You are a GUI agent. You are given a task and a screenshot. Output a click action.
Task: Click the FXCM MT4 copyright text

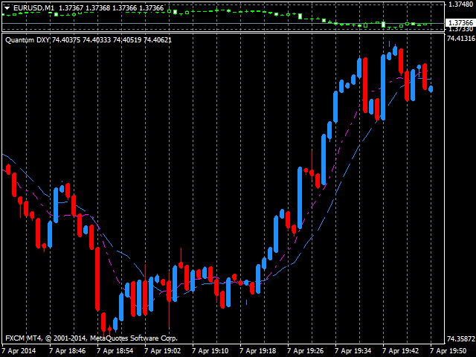[x=91, y=338]
